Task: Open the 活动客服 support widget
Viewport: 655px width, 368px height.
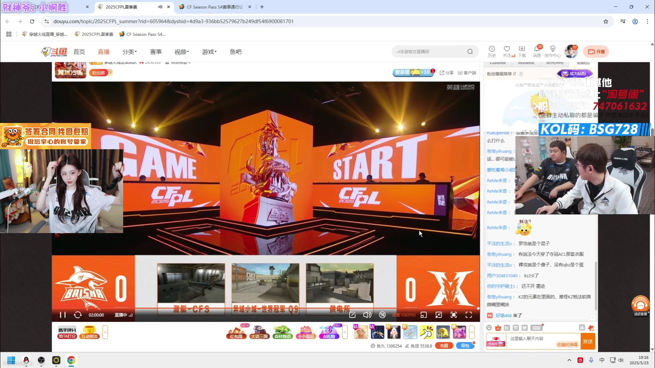Action: click(x=640, y=306)
